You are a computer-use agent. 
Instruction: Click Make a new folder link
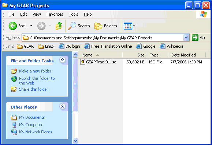pyautogui.click(x=35, y=71)
